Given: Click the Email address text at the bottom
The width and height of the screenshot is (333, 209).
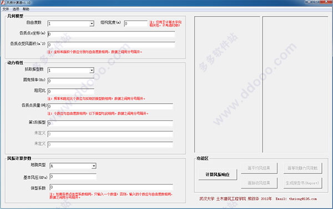Looking at the screenshot, I should (296, 199).
